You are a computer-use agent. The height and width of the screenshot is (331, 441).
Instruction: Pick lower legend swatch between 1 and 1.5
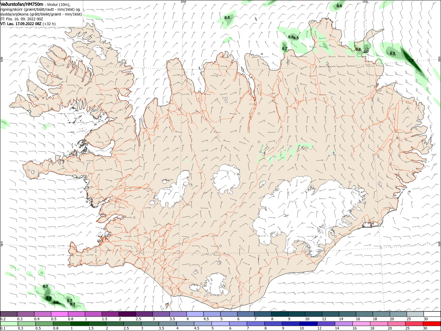click(79, 324)
